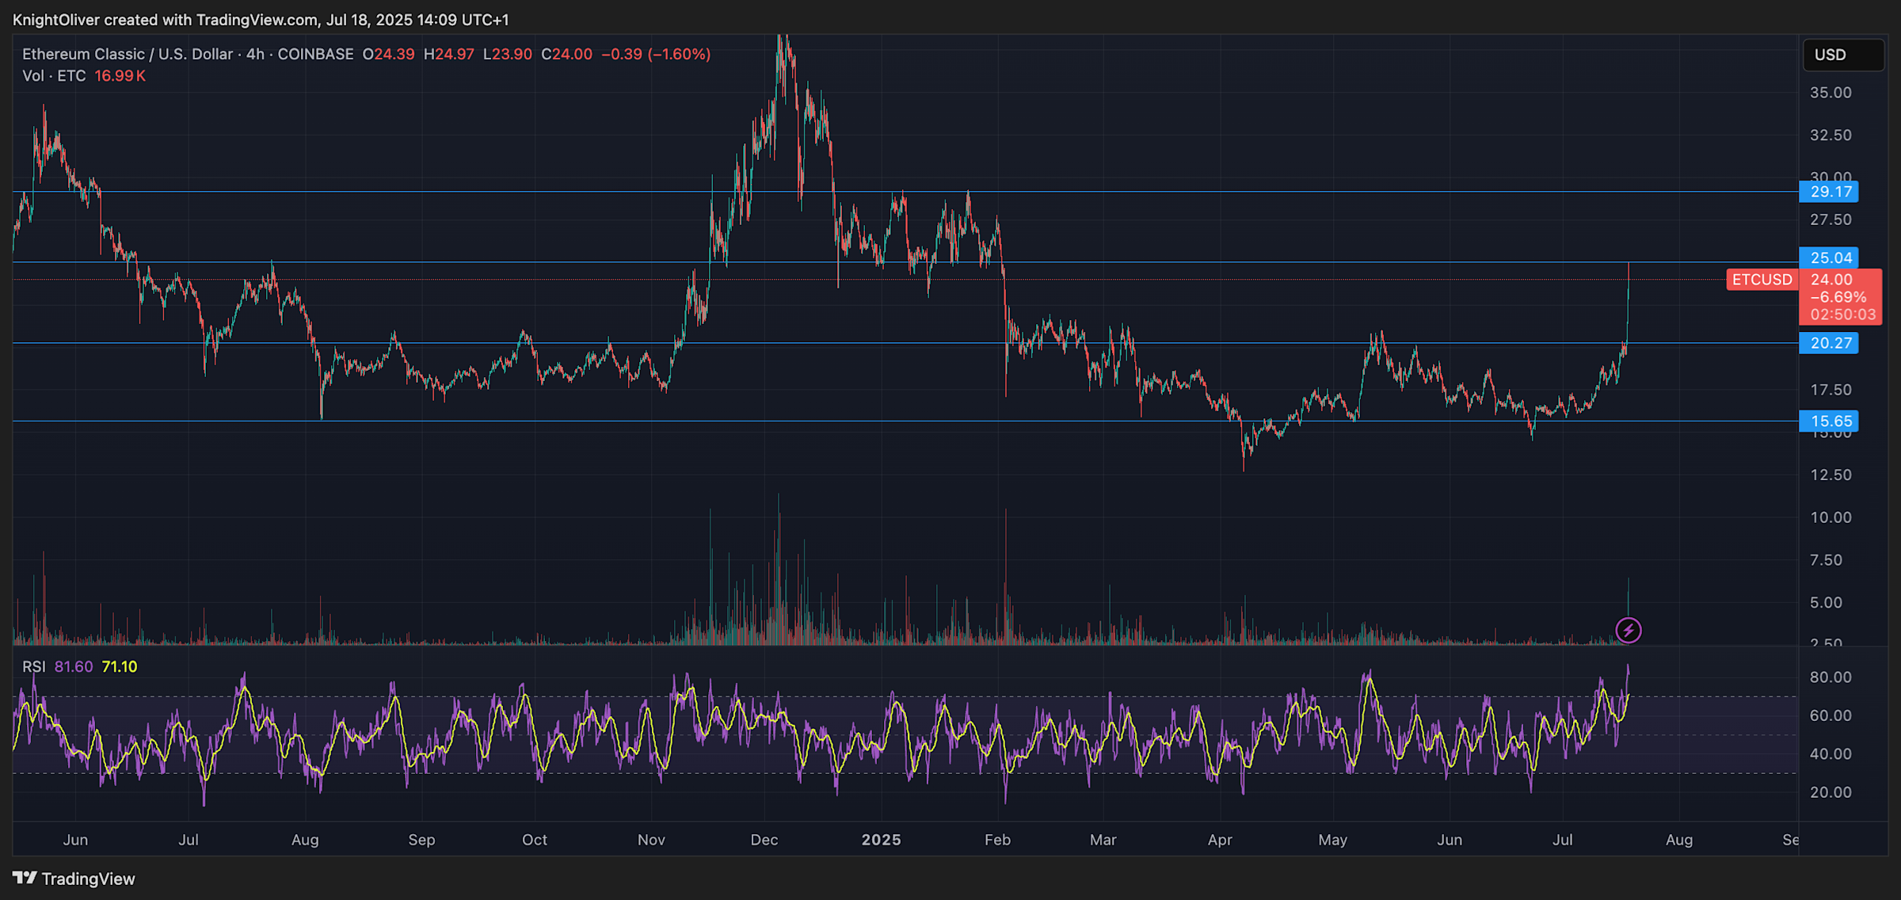Click the Vol · ETC indicator label
Viewport: 1901px width, 900px height.
(x=54, y=76)
